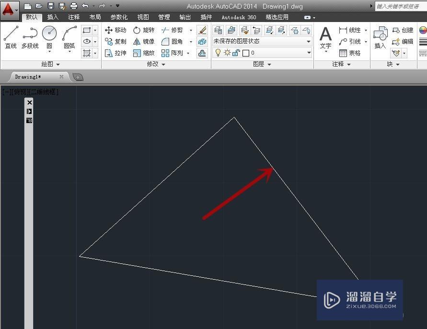This screenshot has width=427, height=329.
Task: Switch to the 插入 ribbon tab
Action: pos(53,17)
